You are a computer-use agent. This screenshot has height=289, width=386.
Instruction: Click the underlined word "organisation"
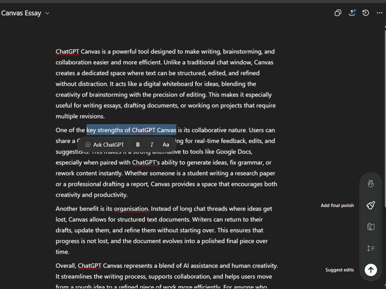coord(131,209)
